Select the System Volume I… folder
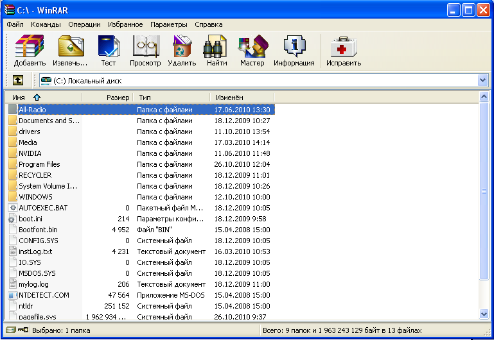The width and height of the screenshot is (494, 340). tap(48, 186)
